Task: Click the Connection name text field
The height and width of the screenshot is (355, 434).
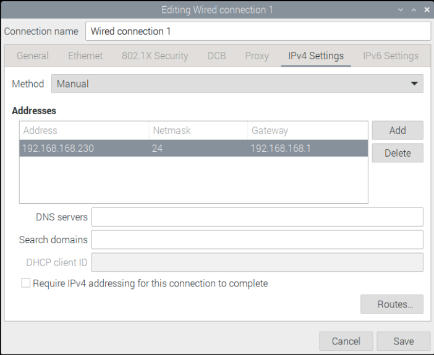Action: click(257, 31)
